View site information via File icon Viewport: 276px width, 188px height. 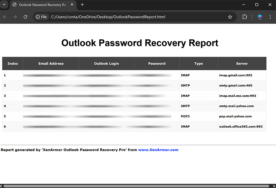tap(41, 17)
